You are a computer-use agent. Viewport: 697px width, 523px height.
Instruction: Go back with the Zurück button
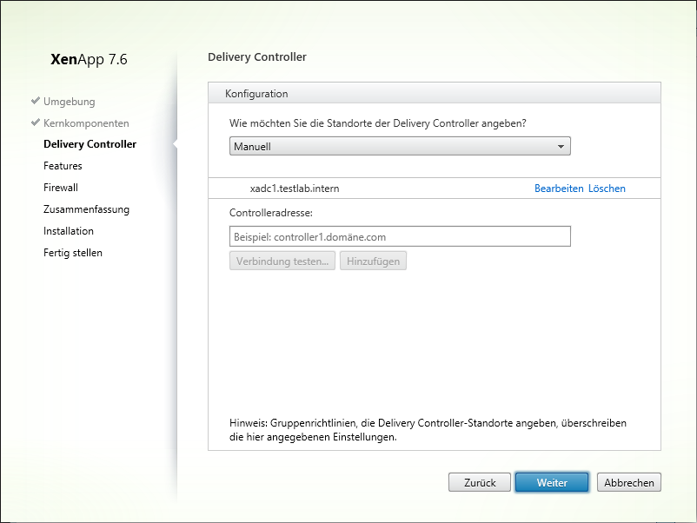[480, 482]
